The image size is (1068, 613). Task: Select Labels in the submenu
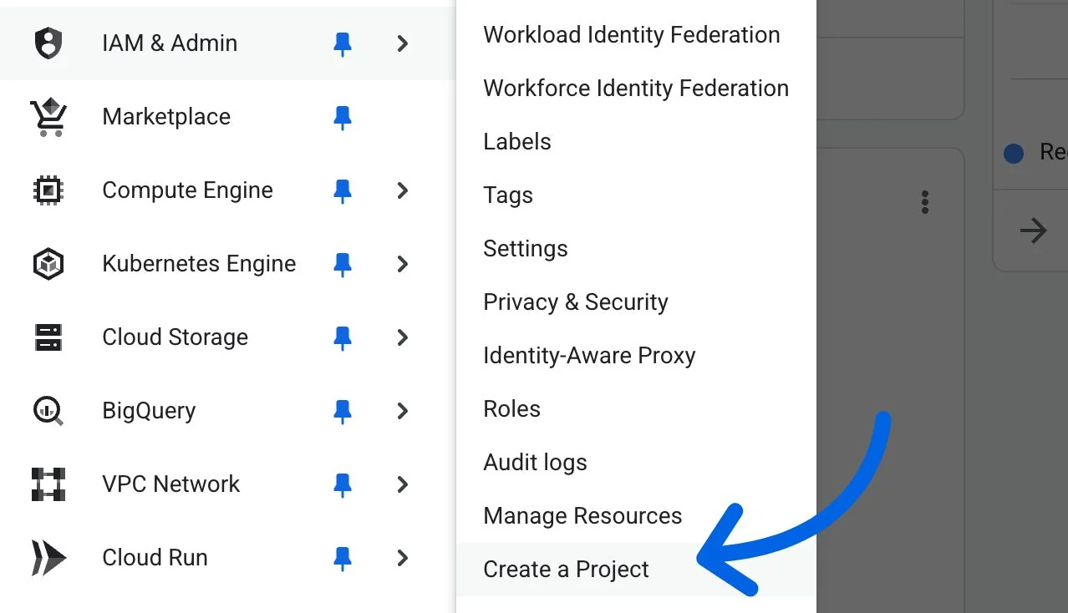517,142
